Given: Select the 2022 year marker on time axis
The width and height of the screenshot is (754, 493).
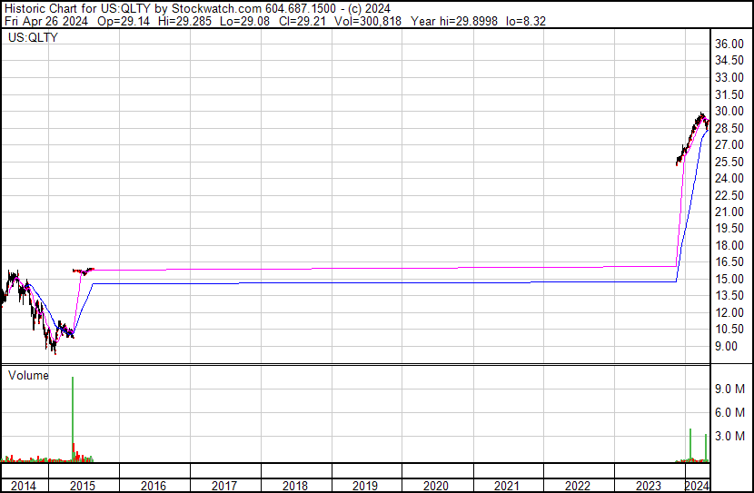Looking at the screenshot, I should [578, 486].
